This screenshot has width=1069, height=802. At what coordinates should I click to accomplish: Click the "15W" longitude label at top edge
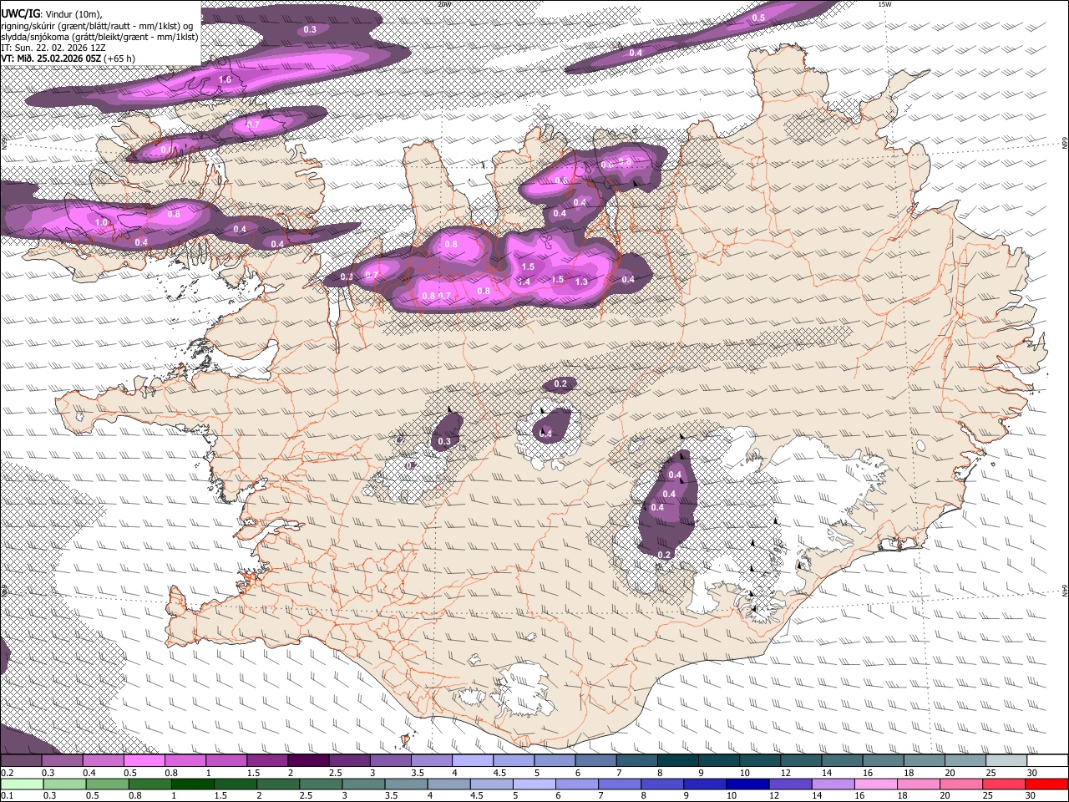[x=884, y=4]
